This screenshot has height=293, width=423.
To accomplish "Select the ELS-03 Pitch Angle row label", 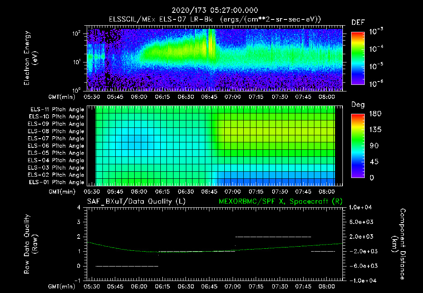I will pyautogui.click(x=56, y=168).
